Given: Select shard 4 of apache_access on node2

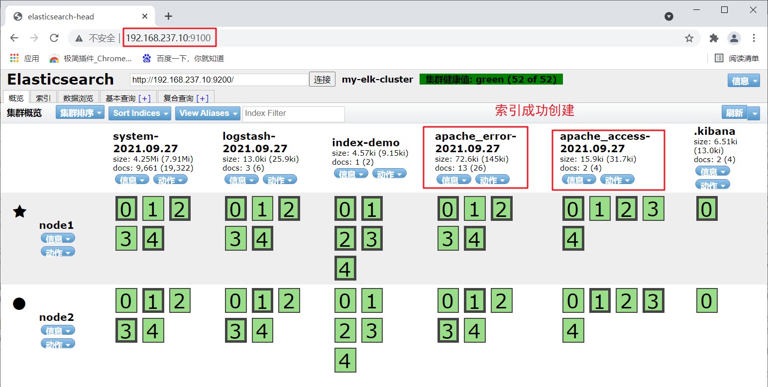Looking at the screenshot, I should 573,331.
